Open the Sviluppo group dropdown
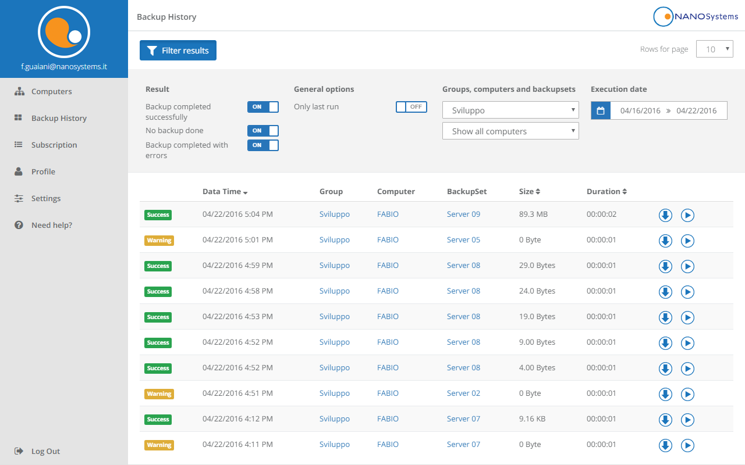 (x=510, y=110)
